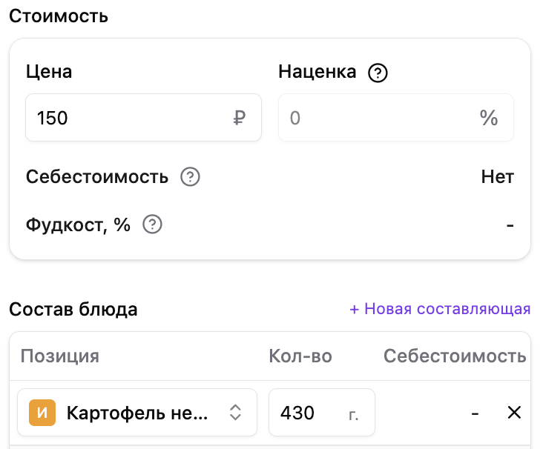
Task: Click the Состав блюда section heading
Action: pos(73,309)
